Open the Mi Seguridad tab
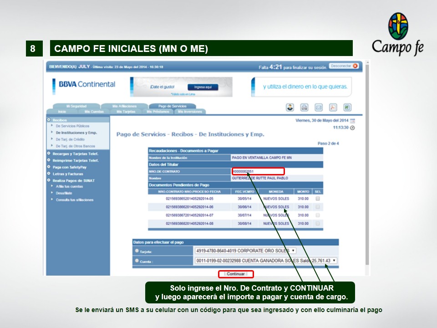The image size is (437, 328). point(76,106)
